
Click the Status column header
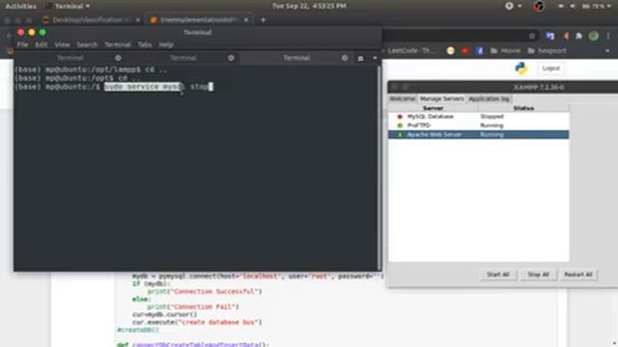point(523,108)
